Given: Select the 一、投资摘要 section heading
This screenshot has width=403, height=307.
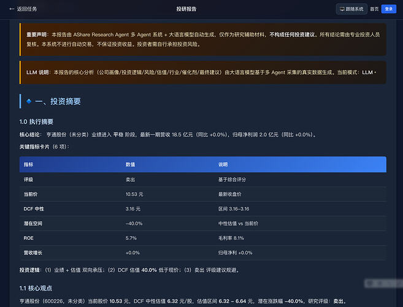Looking at the screenshot, I should [58, 101].
